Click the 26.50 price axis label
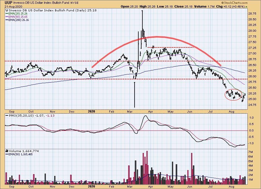Viewport: 261px width, 189px height. 252,65
